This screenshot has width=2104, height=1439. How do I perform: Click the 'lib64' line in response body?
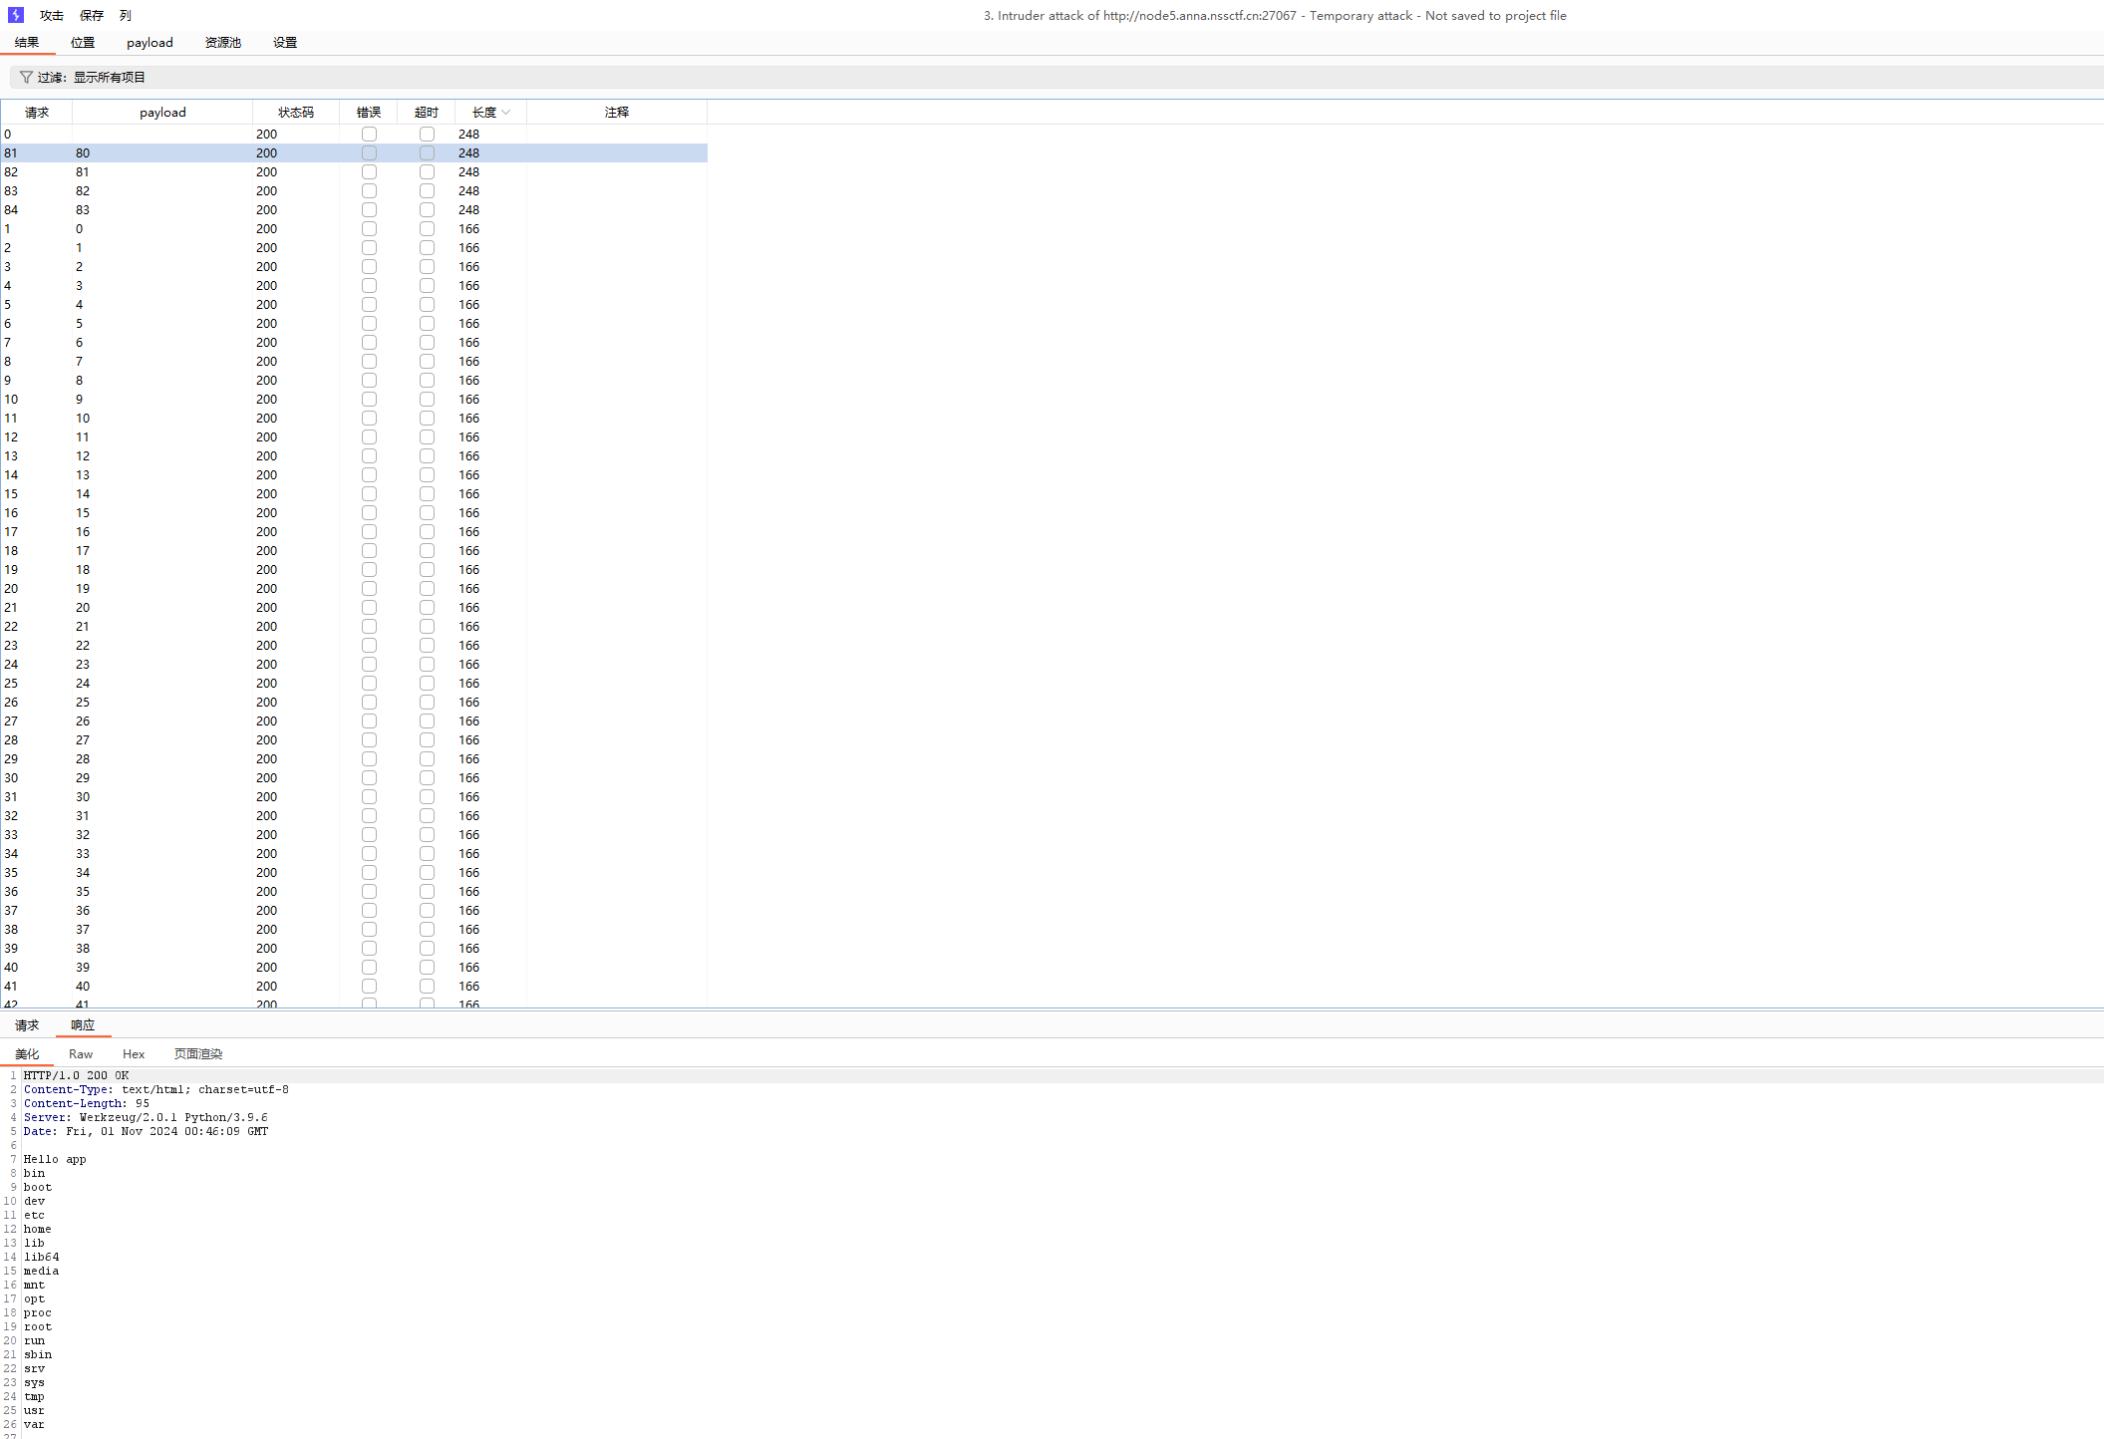(x=41, y=1257)
